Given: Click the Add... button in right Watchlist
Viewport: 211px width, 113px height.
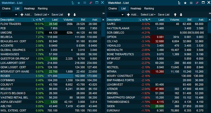Looking at the screenshot, I should (x=132, y=15).
